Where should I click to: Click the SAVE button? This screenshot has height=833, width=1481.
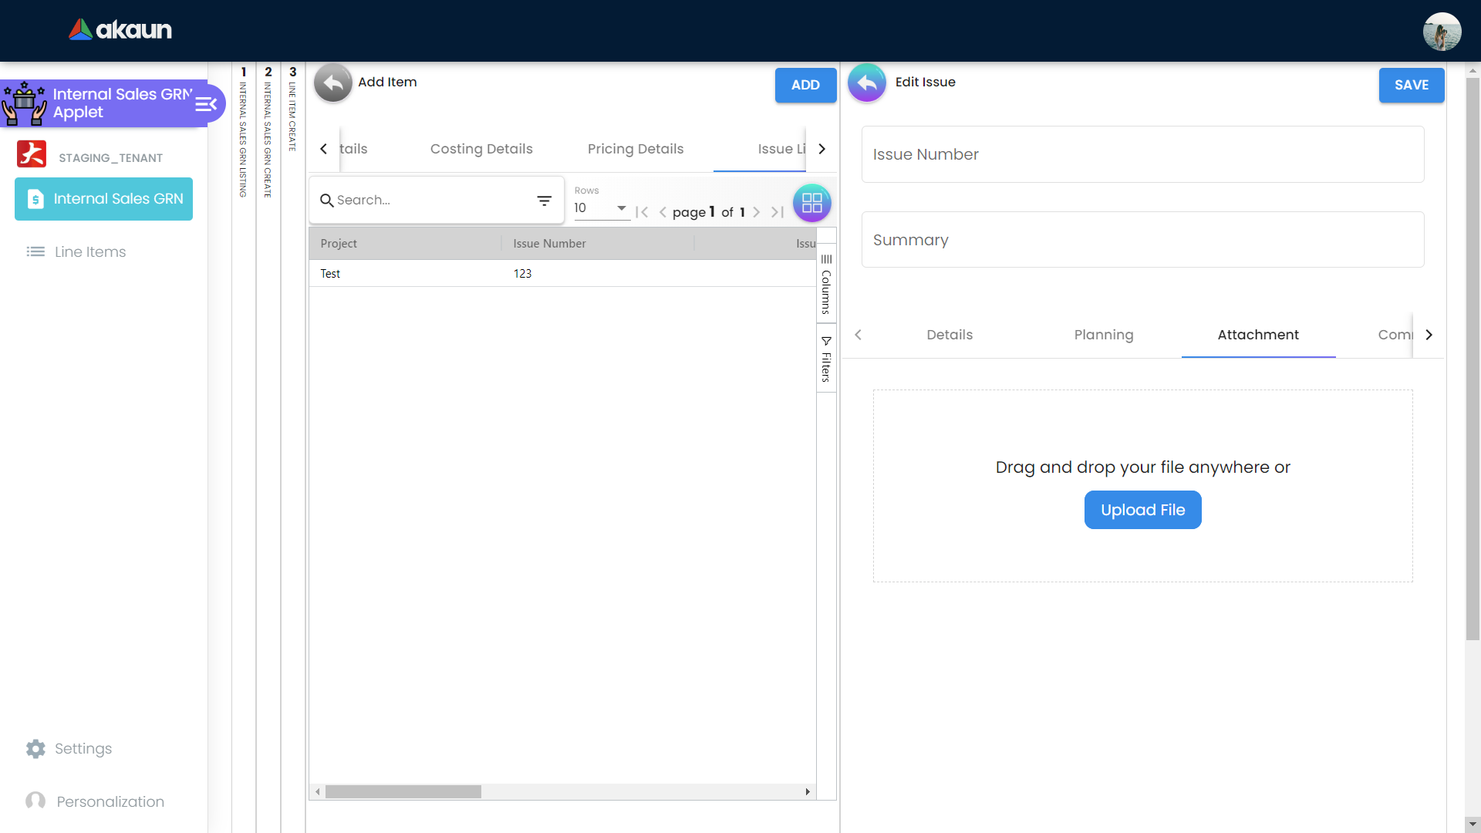[1411, 85]
